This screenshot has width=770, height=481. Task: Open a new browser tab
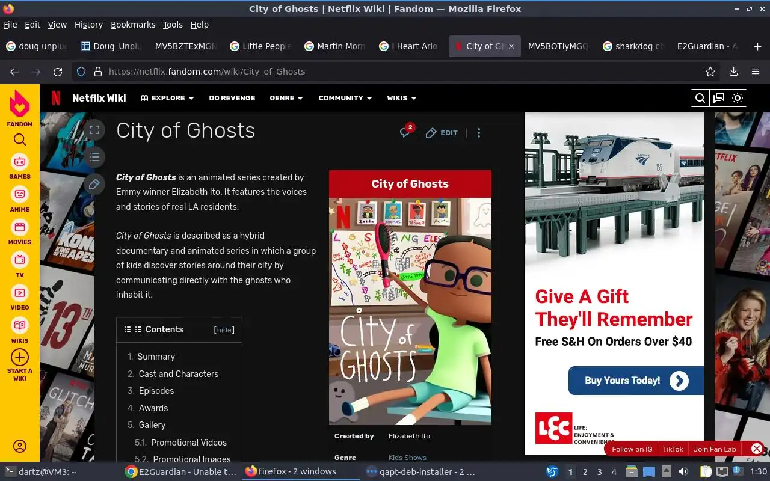(757, 46)
